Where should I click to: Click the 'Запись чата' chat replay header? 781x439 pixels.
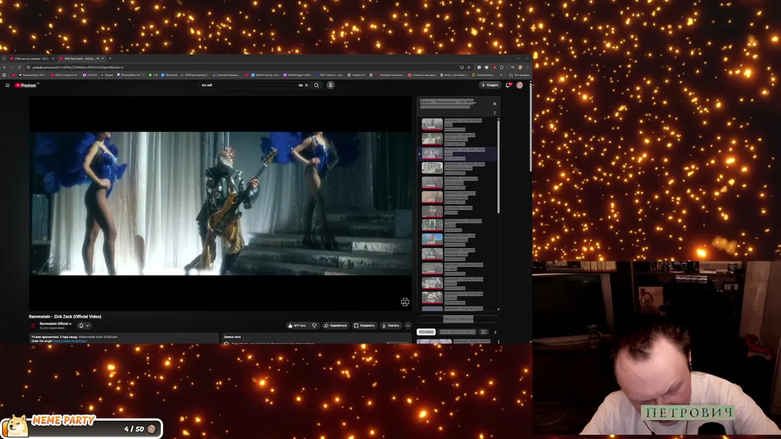click(x=232, y=337)
